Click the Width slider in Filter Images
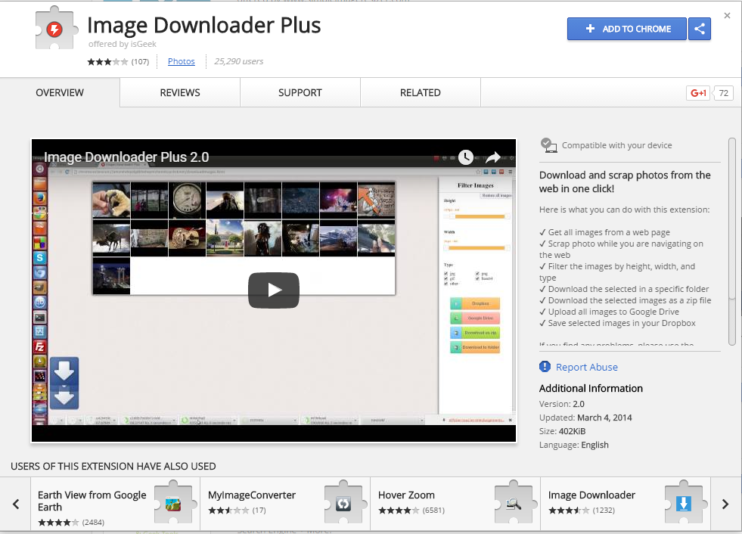The image size is (742, 534). pyautogui.click(x=477, y=247)
